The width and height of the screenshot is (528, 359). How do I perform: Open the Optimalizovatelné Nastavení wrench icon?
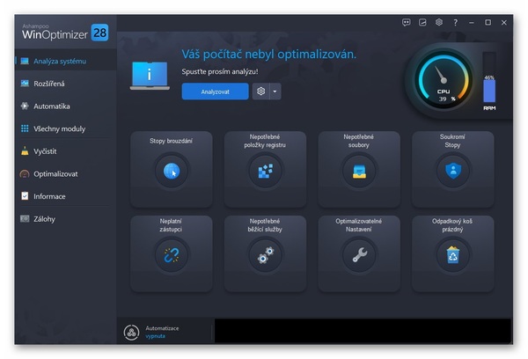(359, 255)
